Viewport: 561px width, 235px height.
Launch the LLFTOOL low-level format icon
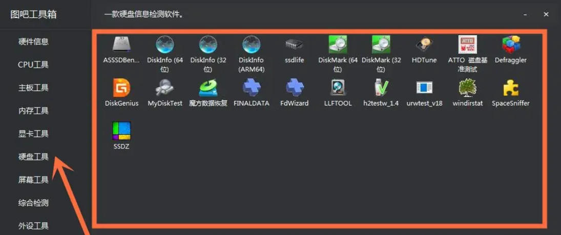pyautogui.click(x=338, y=88)
